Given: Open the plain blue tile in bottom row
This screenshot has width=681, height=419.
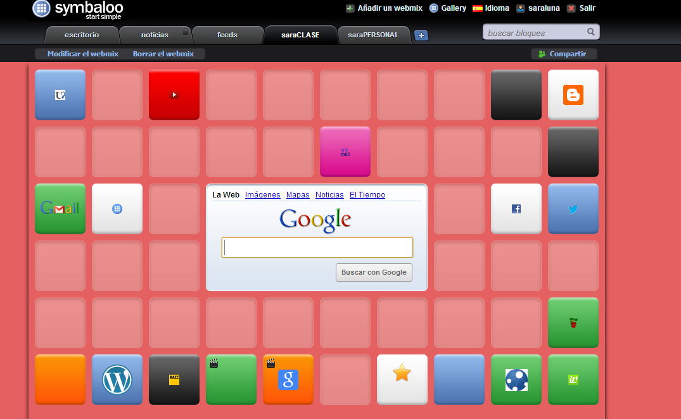Looking at the screenshot, I should tap(459, 380).
